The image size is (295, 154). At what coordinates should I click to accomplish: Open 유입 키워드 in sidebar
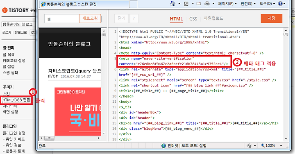(x=14, y=139)
